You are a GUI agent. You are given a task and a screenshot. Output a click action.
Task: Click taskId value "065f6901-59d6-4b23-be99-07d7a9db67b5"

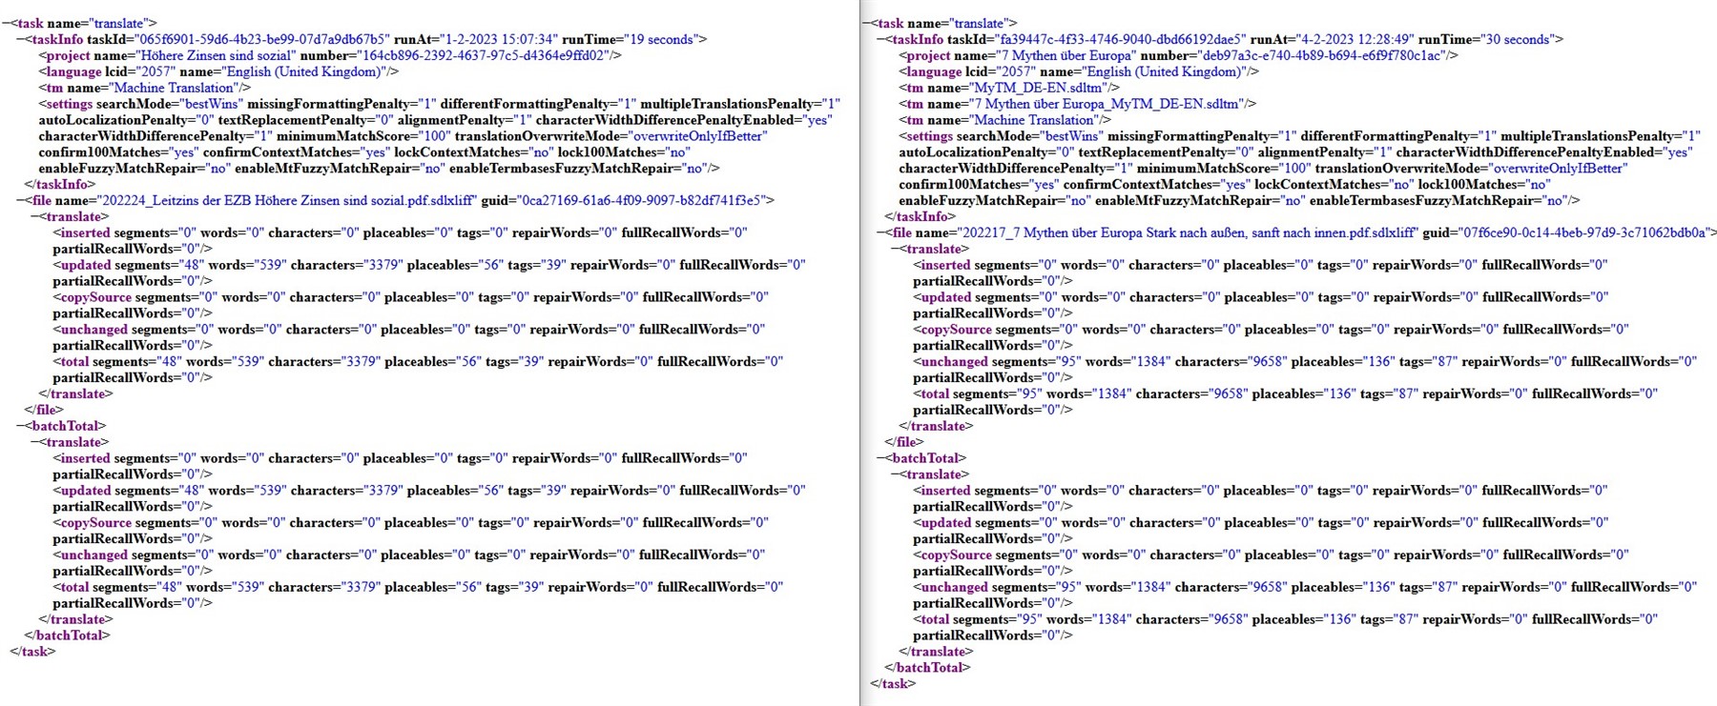[263, 39]
